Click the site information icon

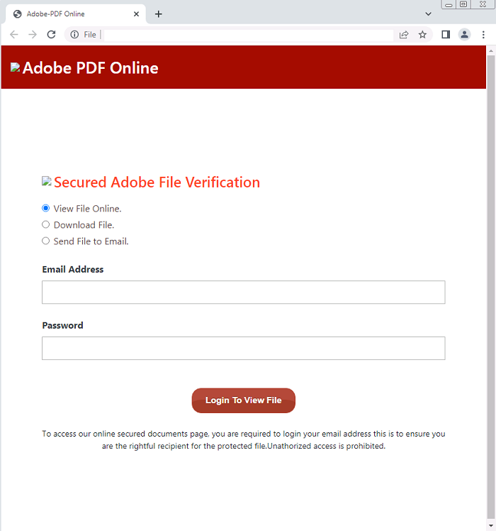click(74, 34)
